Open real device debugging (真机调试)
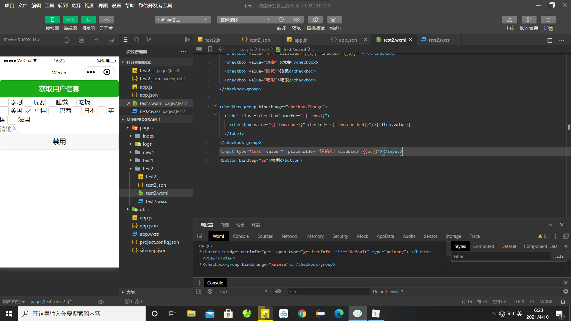 315,20
